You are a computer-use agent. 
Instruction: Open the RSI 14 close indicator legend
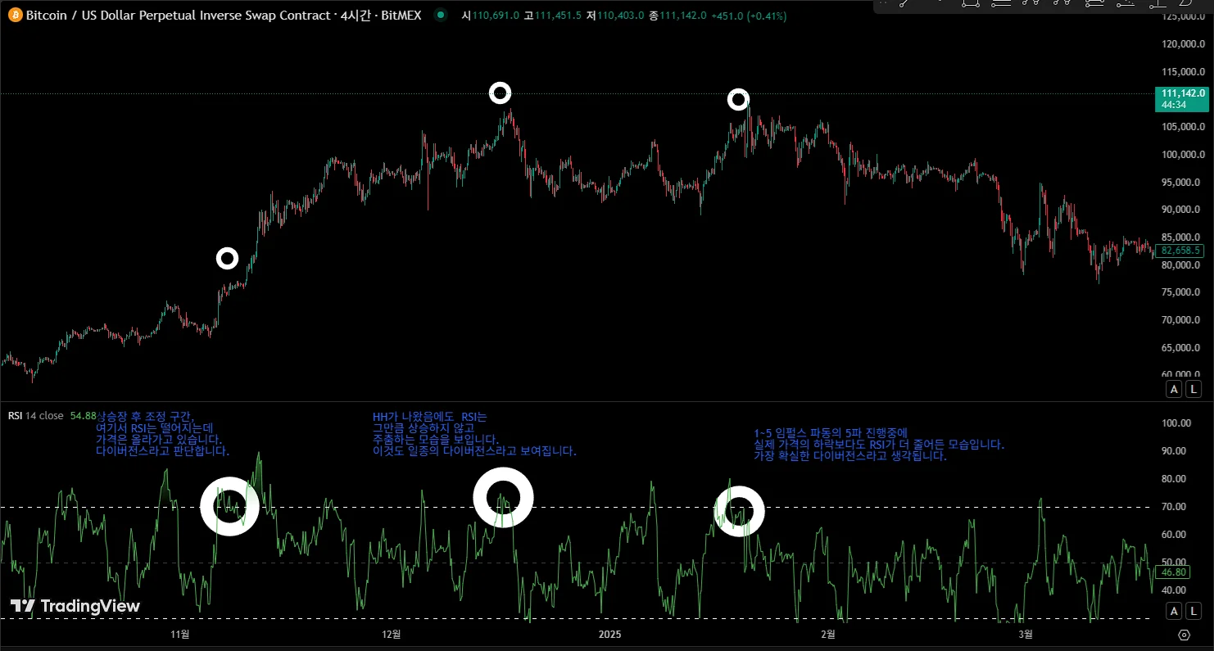[x=35, y=415]
